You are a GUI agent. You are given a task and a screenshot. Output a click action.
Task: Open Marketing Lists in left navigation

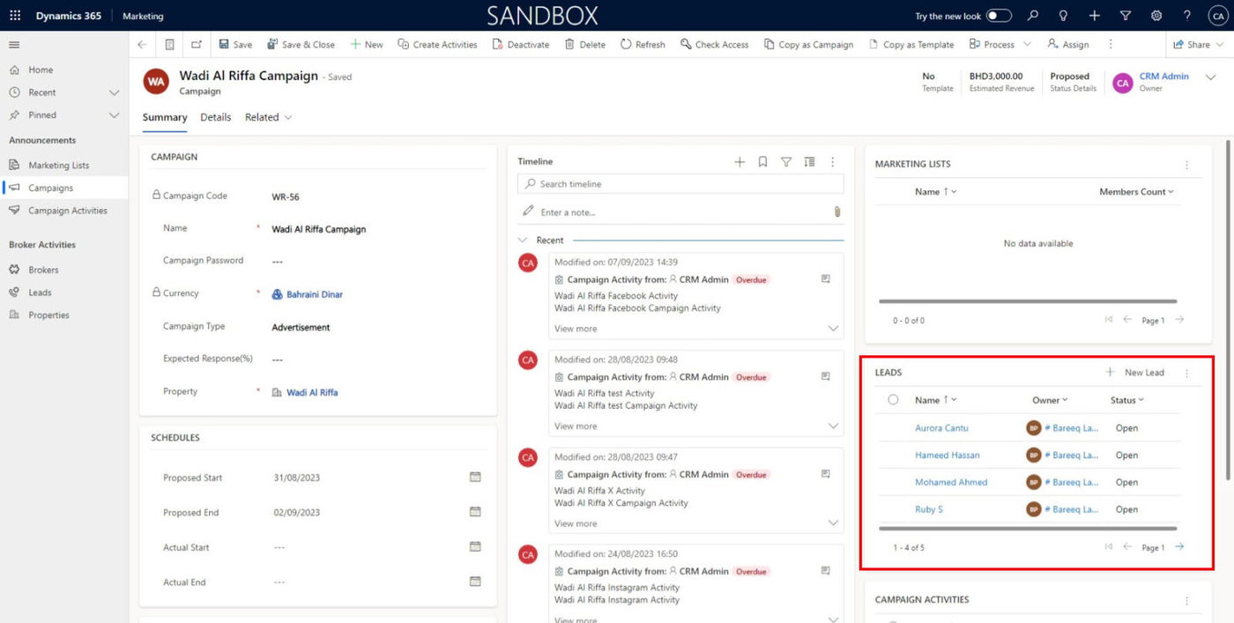coord(58,165)
